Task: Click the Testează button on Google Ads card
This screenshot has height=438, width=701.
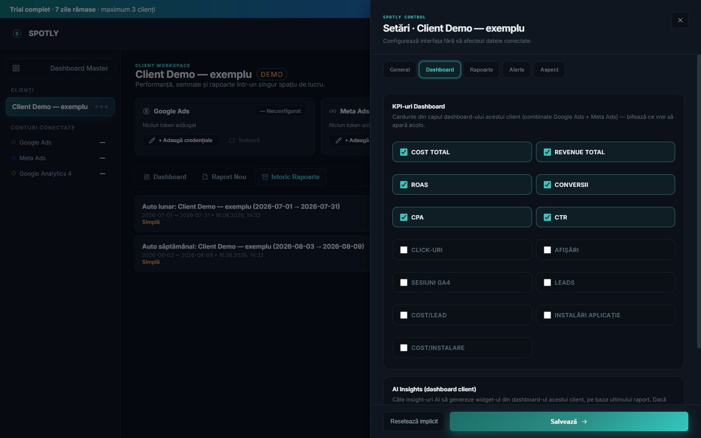Action: pyautogui.click(x=244, y=140)
